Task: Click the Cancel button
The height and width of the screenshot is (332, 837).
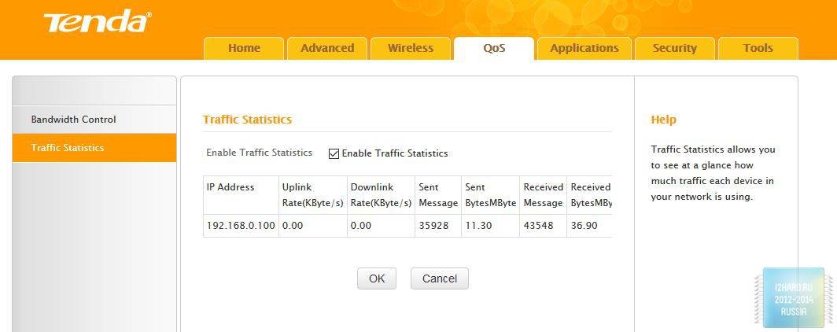Action: 439,279
